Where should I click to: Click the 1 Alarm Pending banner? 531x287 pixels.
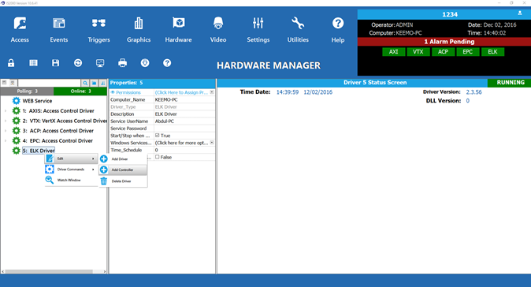444,42
